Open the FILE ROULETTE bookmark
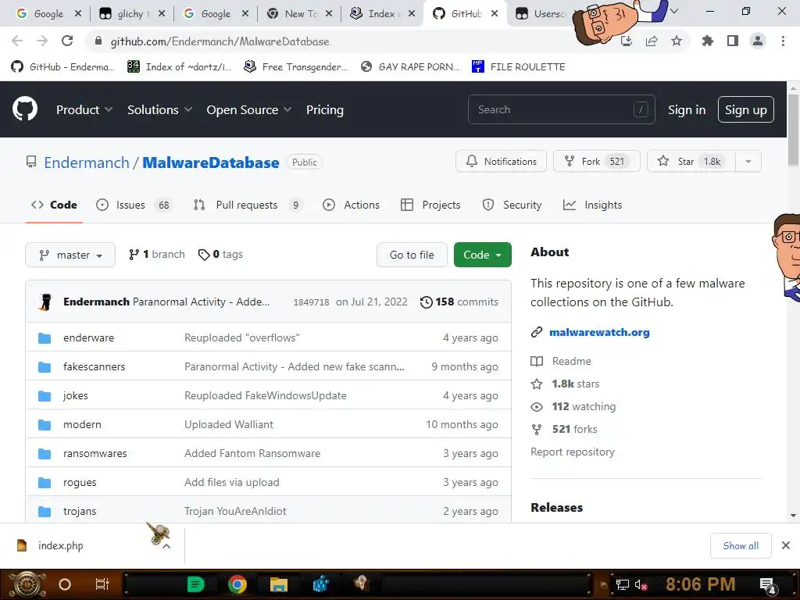The width and height of the screenshot is (800, 600). pyautogui.click(x=519, y=67)
